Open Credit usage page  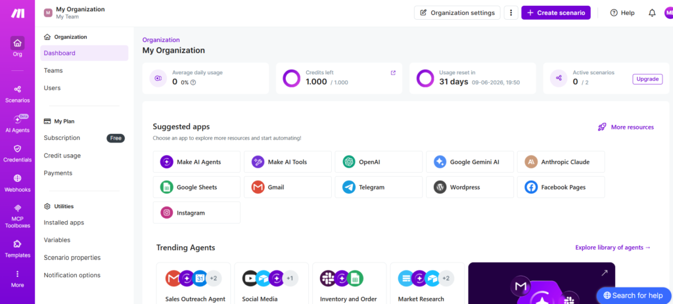(62, 156)
